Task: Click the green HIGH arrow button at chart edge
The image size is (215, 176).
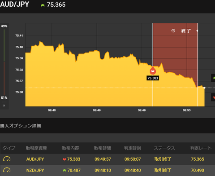Action: [x=213, y=78]
